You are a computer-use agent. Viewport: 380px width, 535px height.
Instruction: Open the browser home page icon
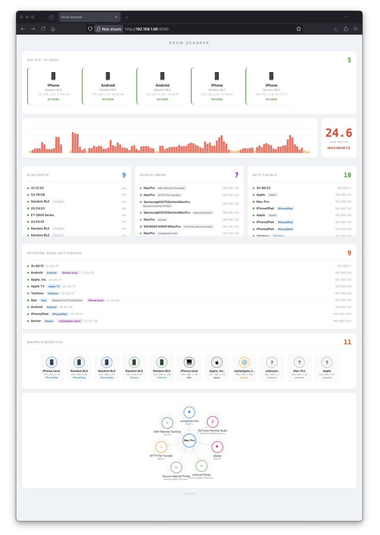pos(53,29)
